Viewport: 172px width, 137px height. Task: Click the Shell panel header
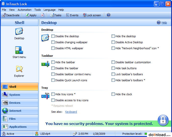coord(20,22)
